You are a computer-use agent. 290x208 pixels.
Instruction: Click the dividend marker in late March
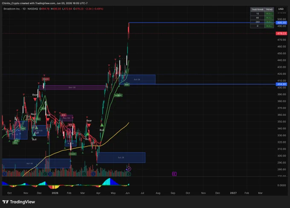pos(93,174)
